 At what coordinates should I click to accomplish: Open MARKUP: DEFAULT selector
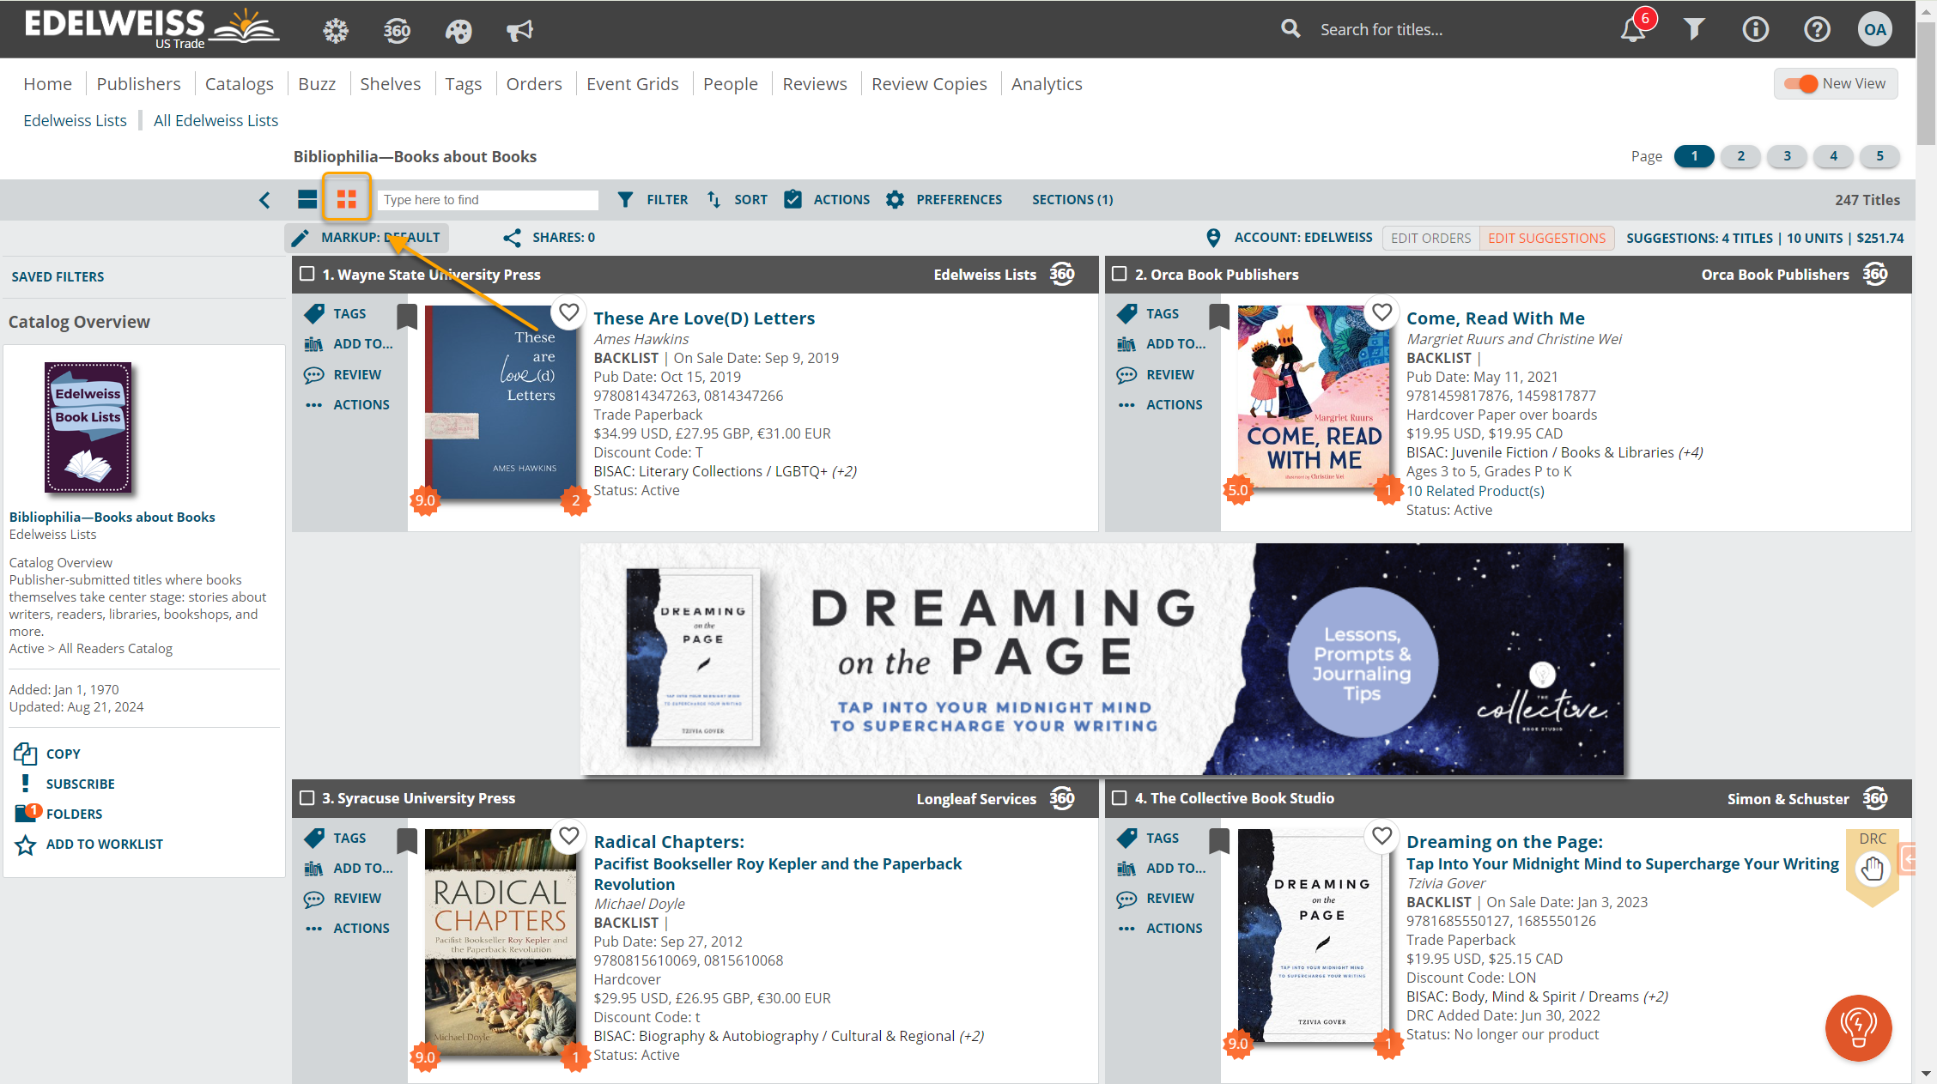[366, 238]
